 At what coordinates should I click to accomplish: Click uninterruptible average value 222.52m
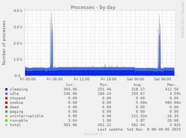[139, 116]
